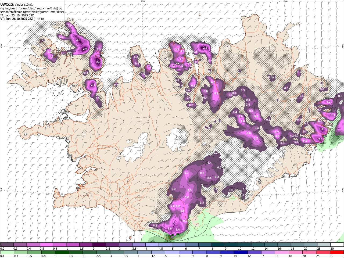The image size is (344, 258).
Task: Click the dark purple 0.2 snow legend swatch
Action: (7, 245)
